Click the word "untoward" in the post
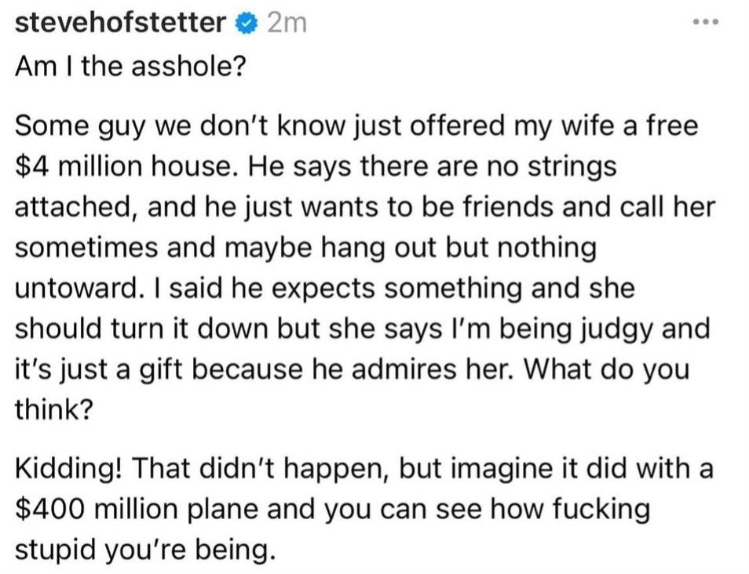 click(x=75, y=288)
